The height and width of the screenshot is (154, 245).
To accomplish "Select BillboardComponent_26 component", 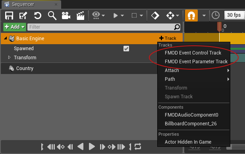I will click(x=191, y=124).
